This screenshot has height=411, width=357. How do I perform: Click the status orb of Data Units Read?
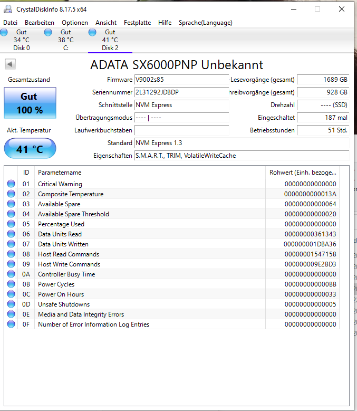click(11, 234)
